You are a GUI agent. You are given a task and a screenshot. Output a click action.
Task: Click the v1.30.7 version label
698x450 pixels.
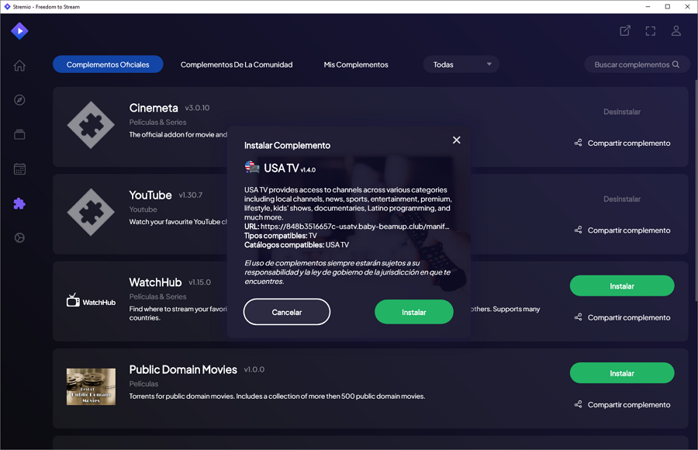pos(191,196)
